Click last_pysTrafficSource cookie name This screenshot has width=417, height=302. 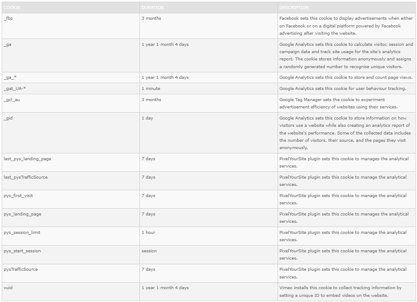[26, 177]
